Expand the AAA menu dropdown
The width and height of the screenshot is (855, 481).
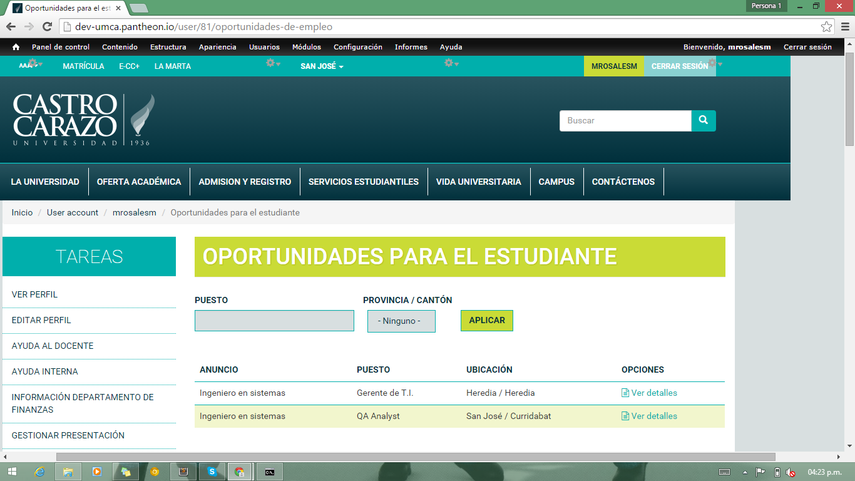28,66
